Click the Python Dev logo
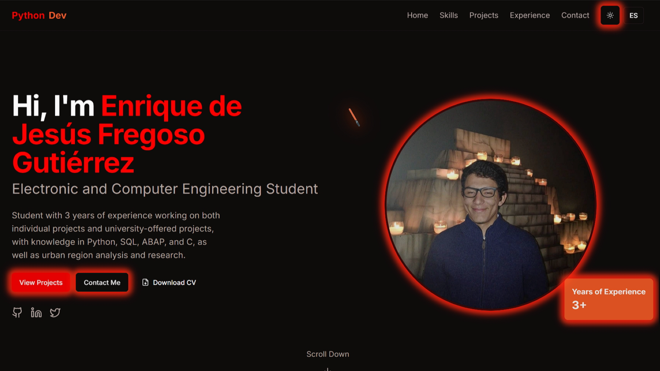 point(39,15)
